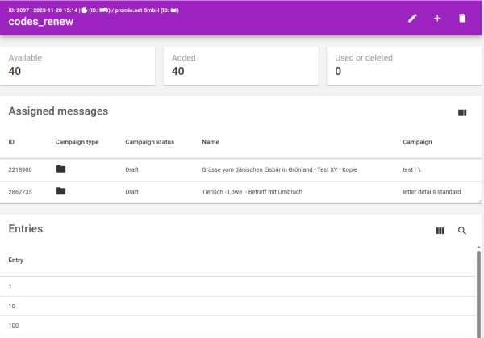Click the plus add icon in header
484x338 pixels.
437,18
